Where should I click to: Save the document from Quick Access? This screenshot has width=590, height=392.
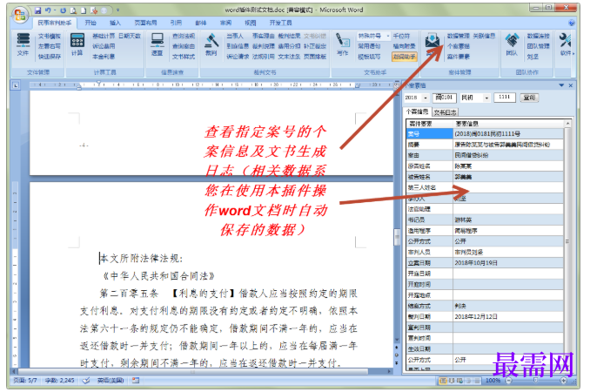pyautogui.click(x=37, y=10)
